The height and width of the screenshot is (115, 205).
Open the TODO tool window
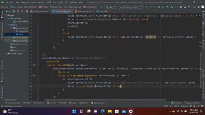(x=27, y=103)
